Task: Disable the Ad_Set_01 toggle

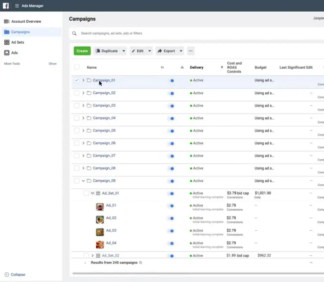Action: 171,193
